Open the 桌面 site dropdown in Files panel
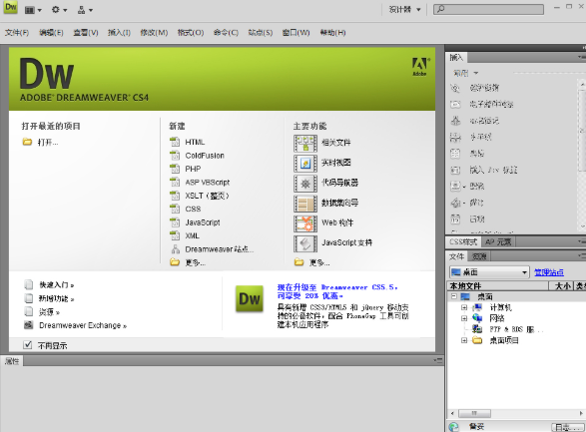Image resolution: width=586 pixels, height=432 pixels. point(489,272)
